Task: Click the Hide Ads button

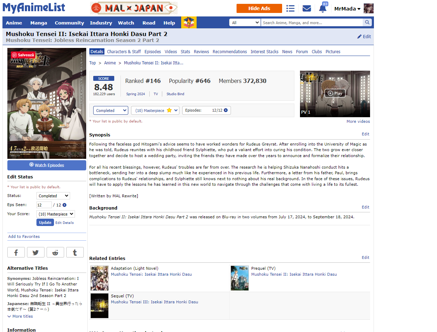Action: pyautogui.click(x=259, y=8)
